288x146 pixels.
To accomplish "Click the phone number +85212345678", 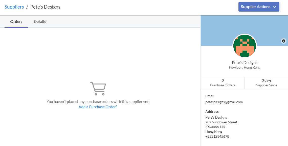I will (x=217, y=136).
